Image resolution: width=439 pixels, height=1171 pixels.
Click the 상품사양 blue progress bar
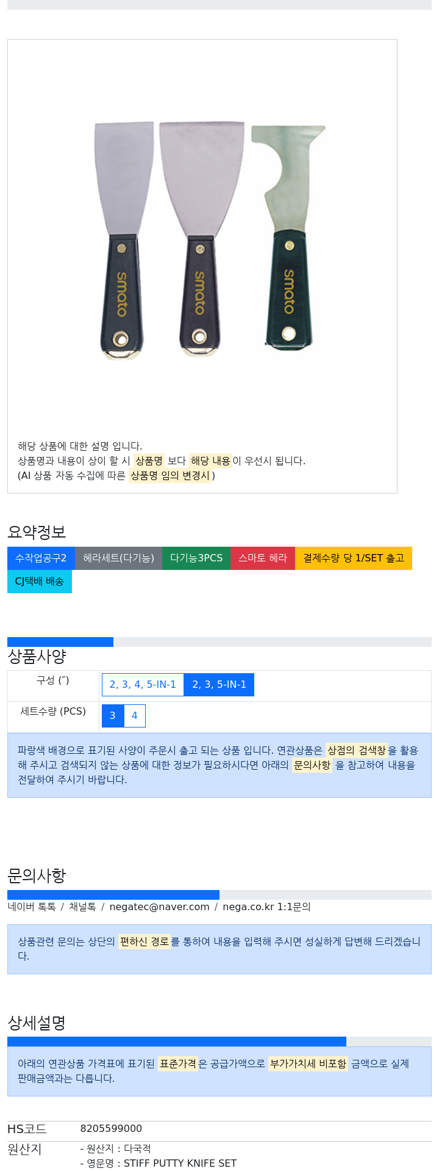(60, 642)
